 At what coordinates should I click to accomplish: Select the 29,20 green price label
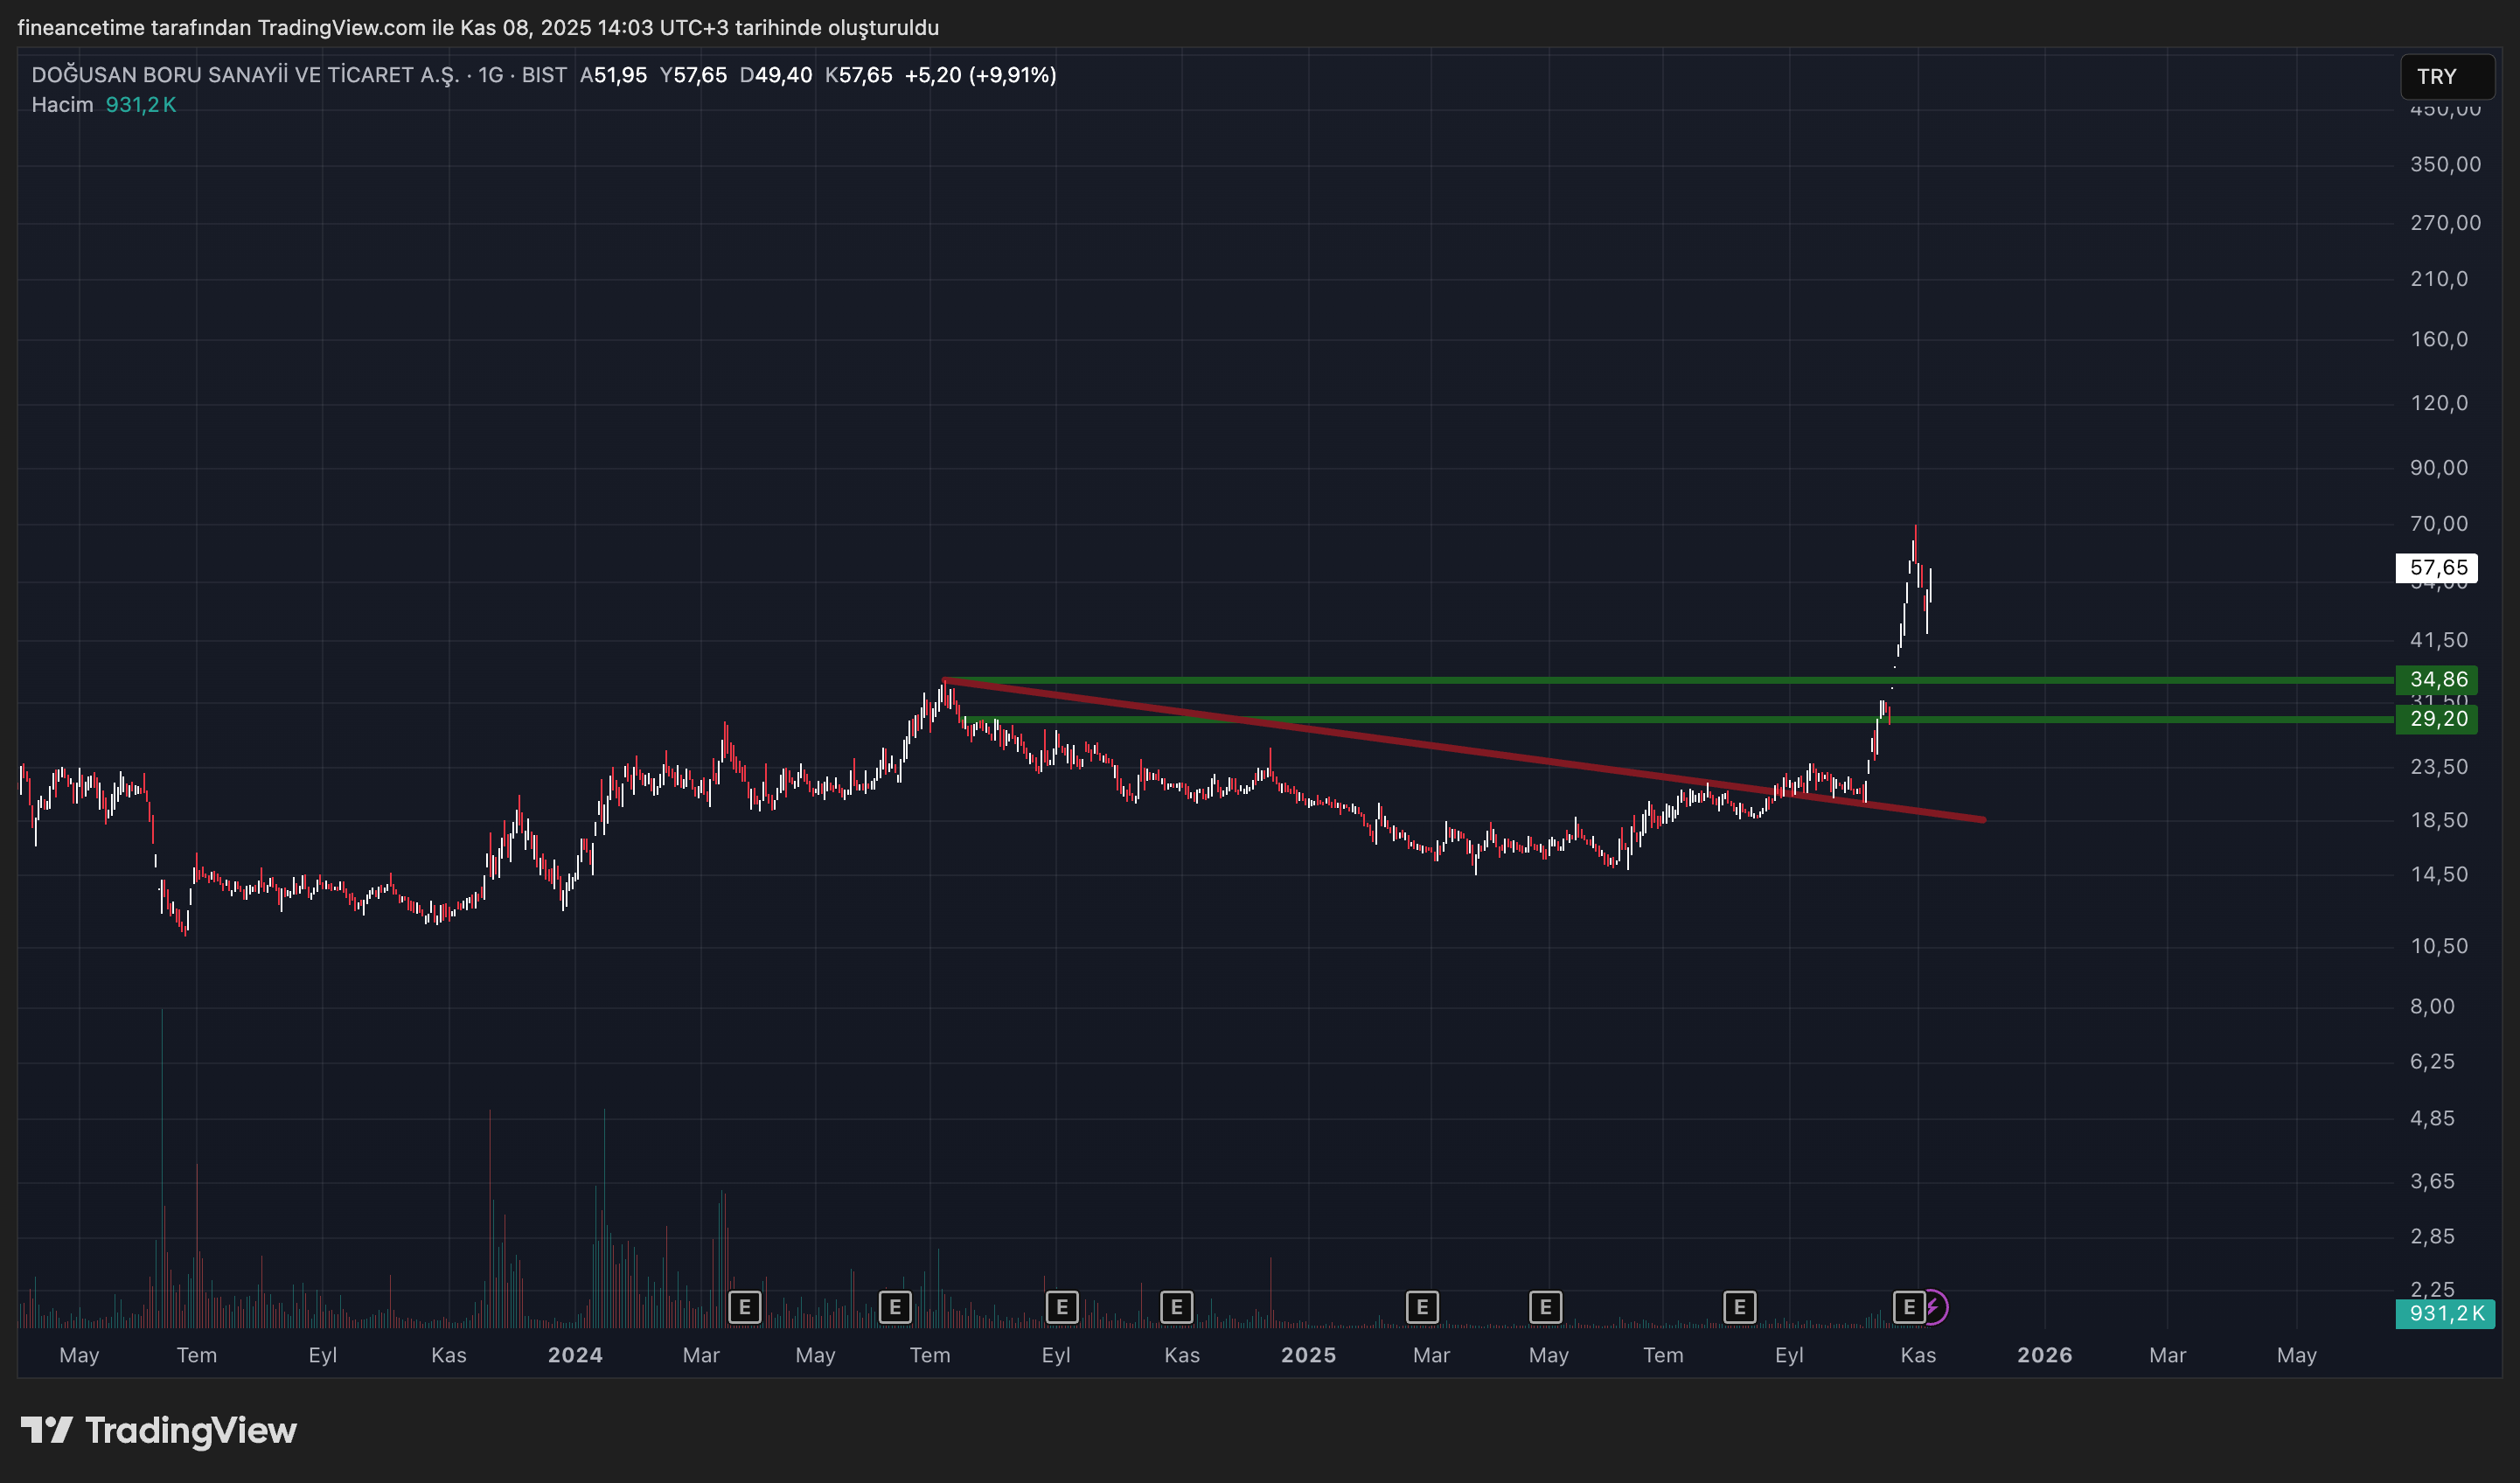2437,719
